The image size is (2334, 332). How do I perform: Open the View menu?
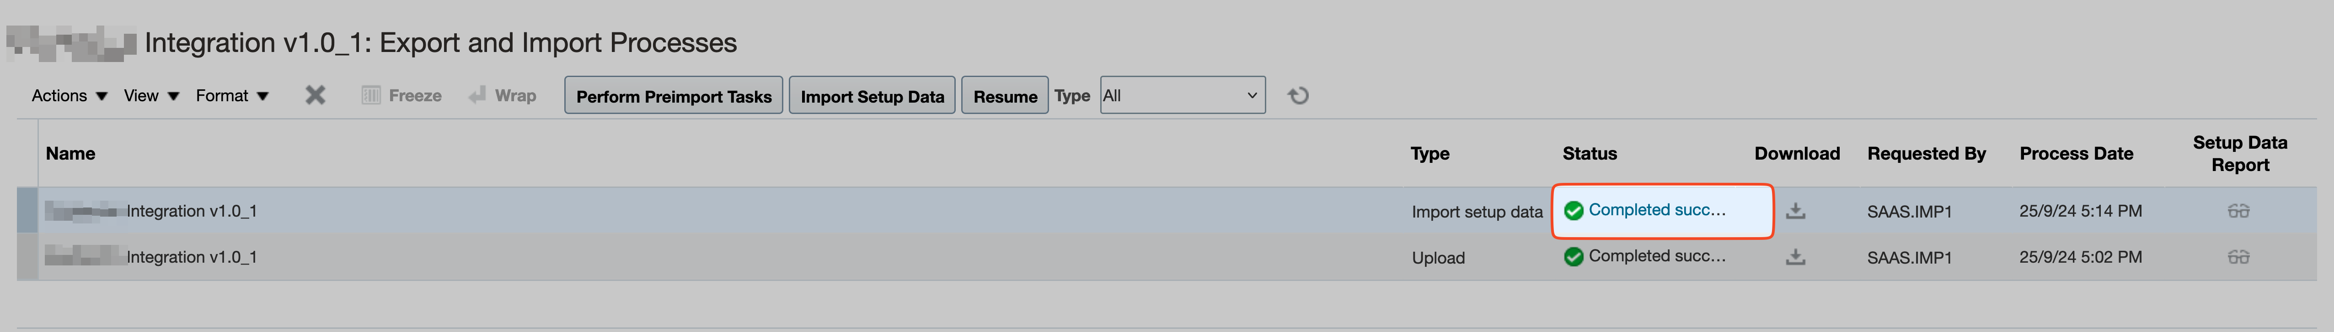click(x=151, y=96)
